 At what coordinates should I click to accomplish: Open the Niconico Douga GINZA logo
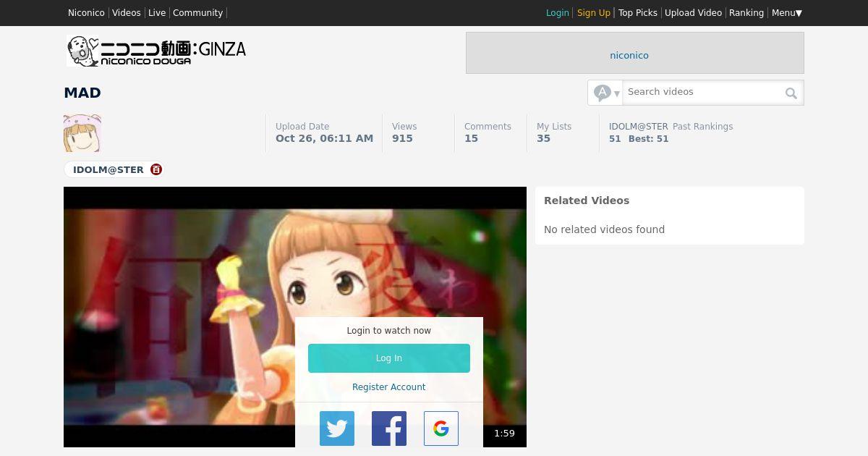coord(156,51)
